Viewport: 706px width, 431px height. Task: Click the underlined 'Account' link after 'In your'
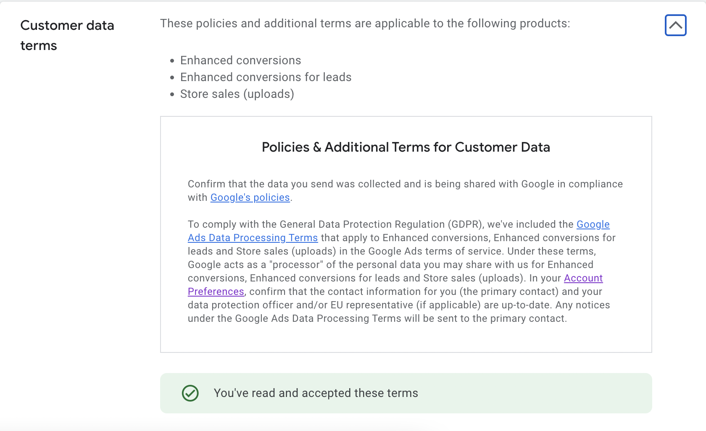583,278
